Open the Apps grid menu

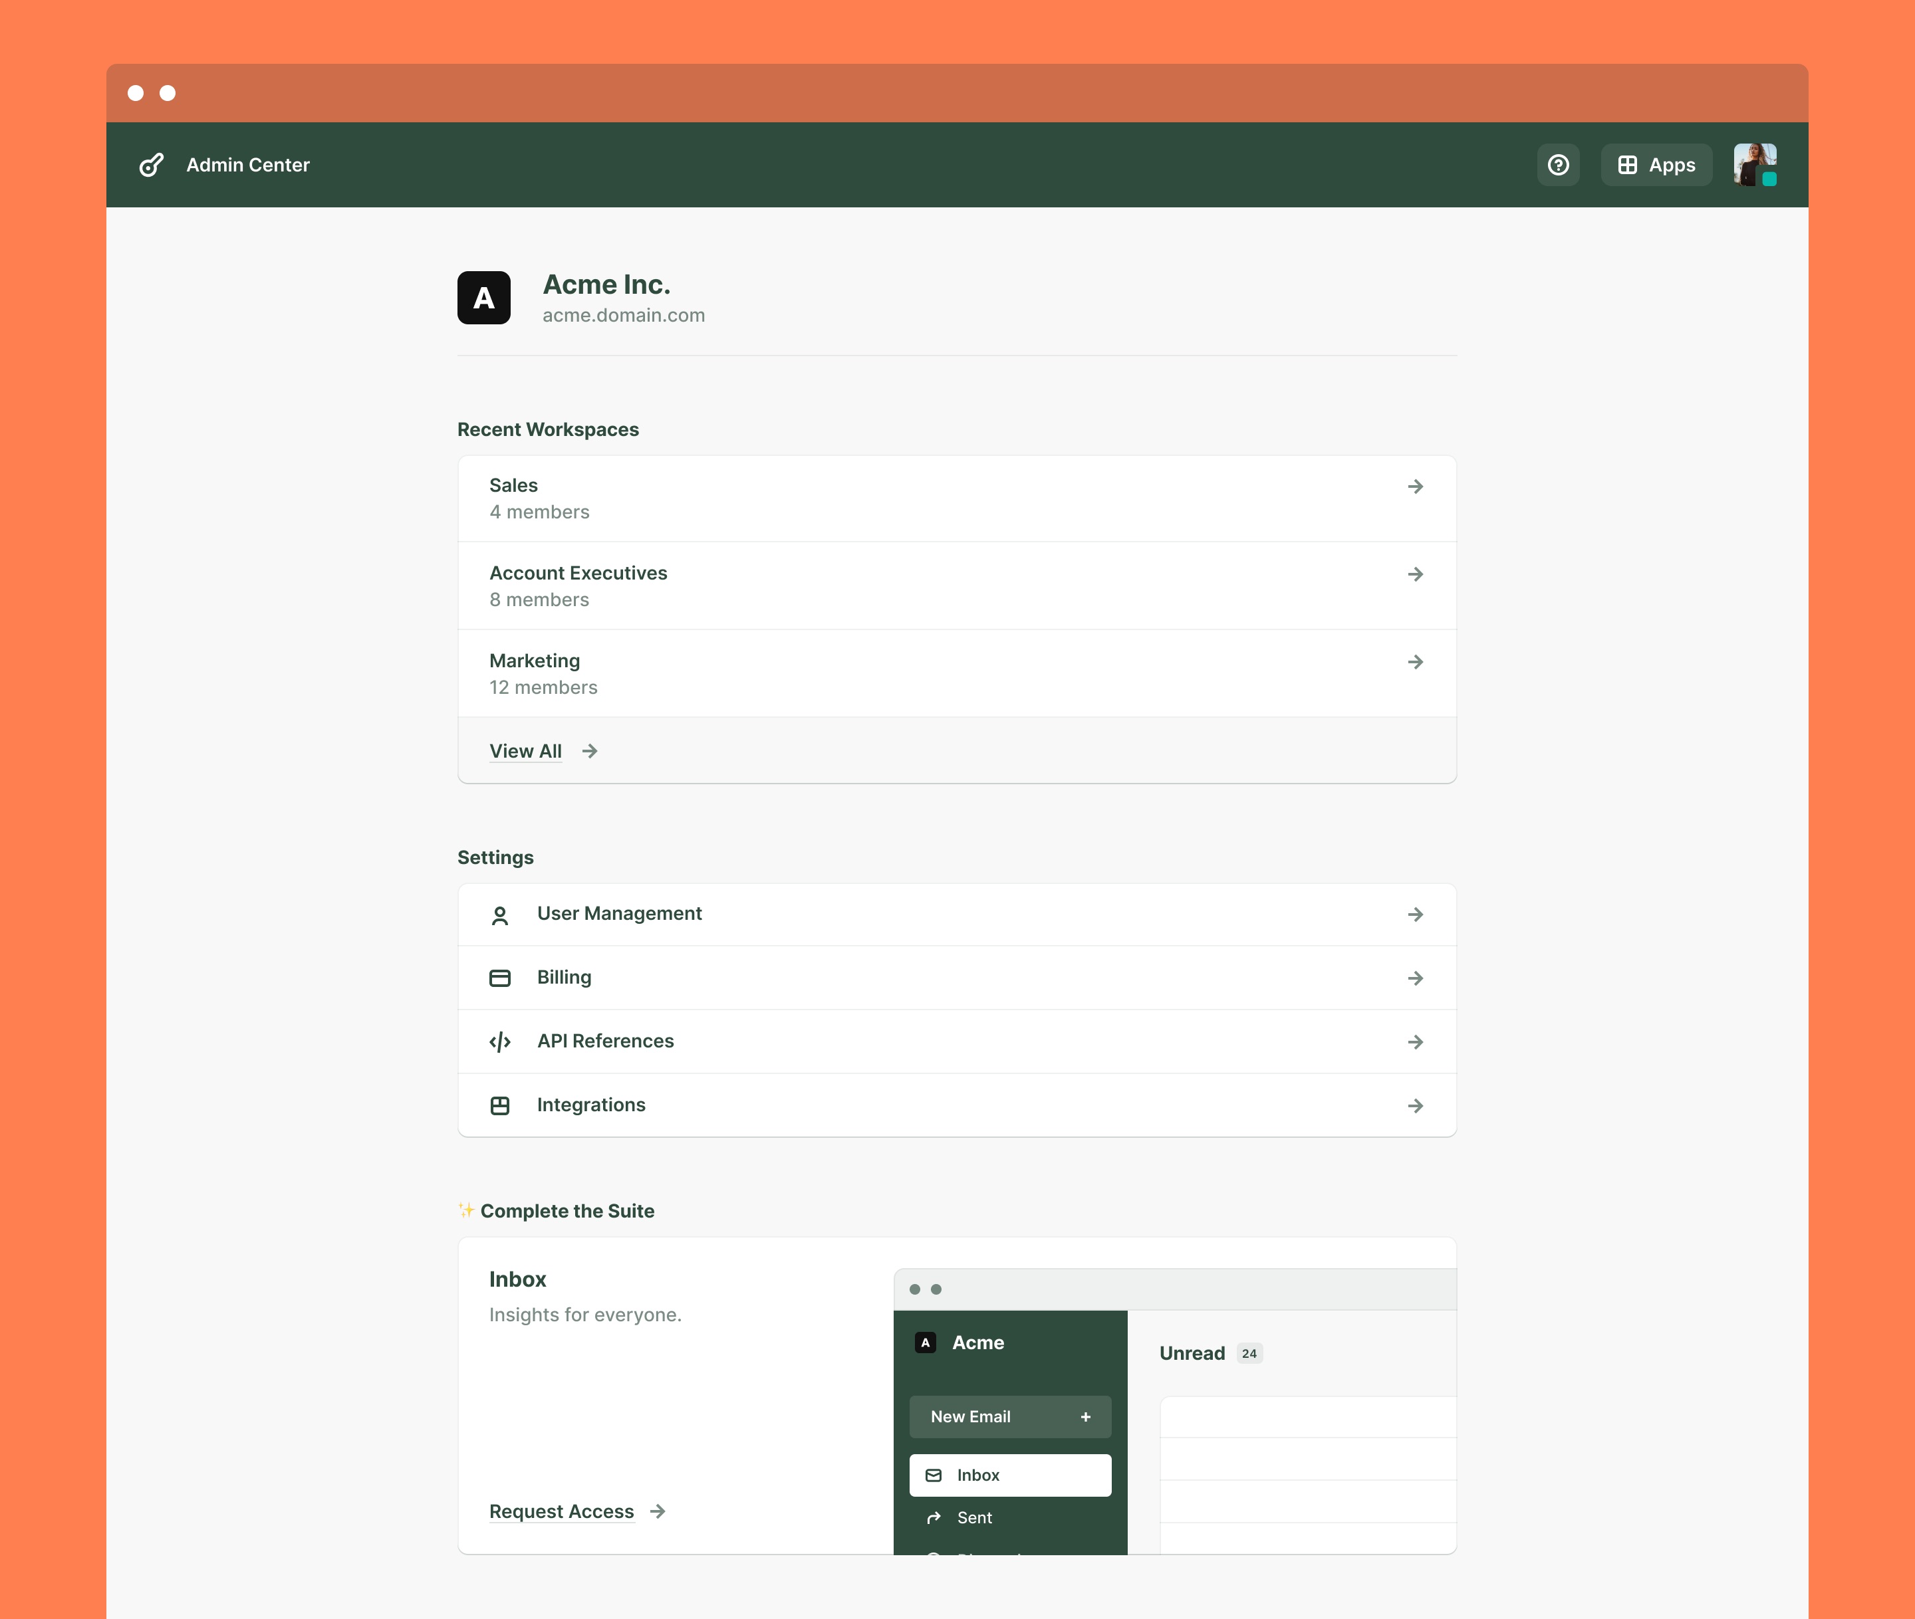[x=1655, y=165]
